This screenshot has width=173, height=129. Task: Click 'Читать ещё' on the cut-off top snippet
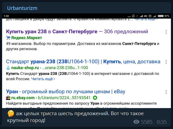(146, 19)
